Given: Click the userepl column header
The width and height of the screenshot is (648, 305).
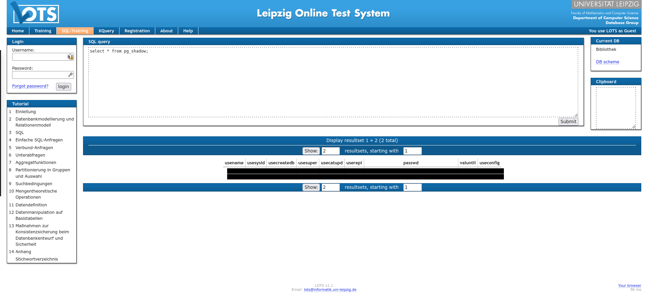Looking at the screenshot, I should tap(354, 163).
